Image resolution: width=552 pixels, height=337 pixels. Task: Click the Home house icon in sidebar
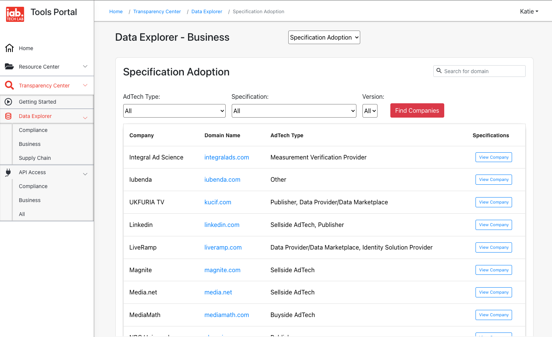[x=9, y=48]
